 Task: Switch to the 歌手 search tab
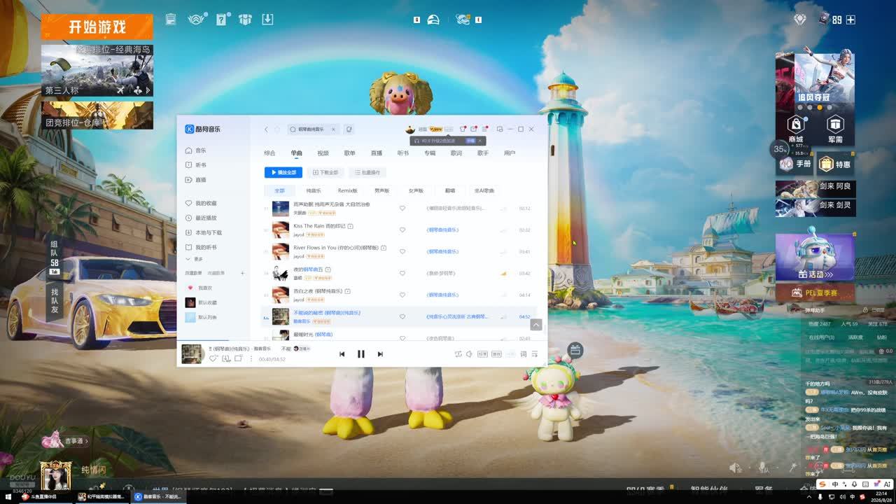(x=483, y=153)
